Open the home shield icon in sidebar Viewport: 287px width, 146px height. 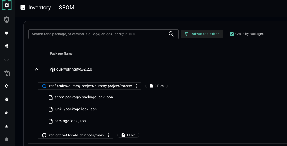7,20
